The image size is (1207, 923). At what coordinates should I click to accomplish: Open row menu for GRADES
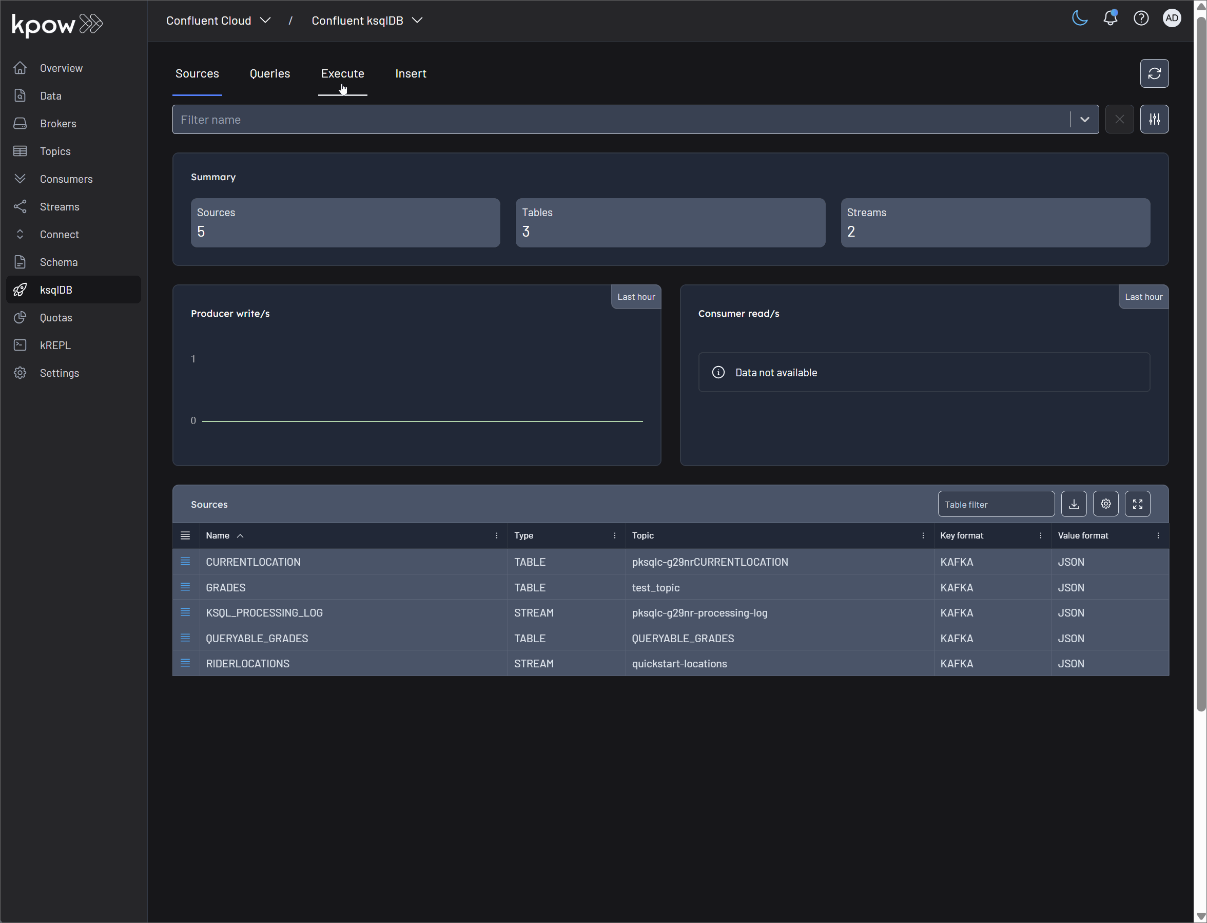[186, 587]
